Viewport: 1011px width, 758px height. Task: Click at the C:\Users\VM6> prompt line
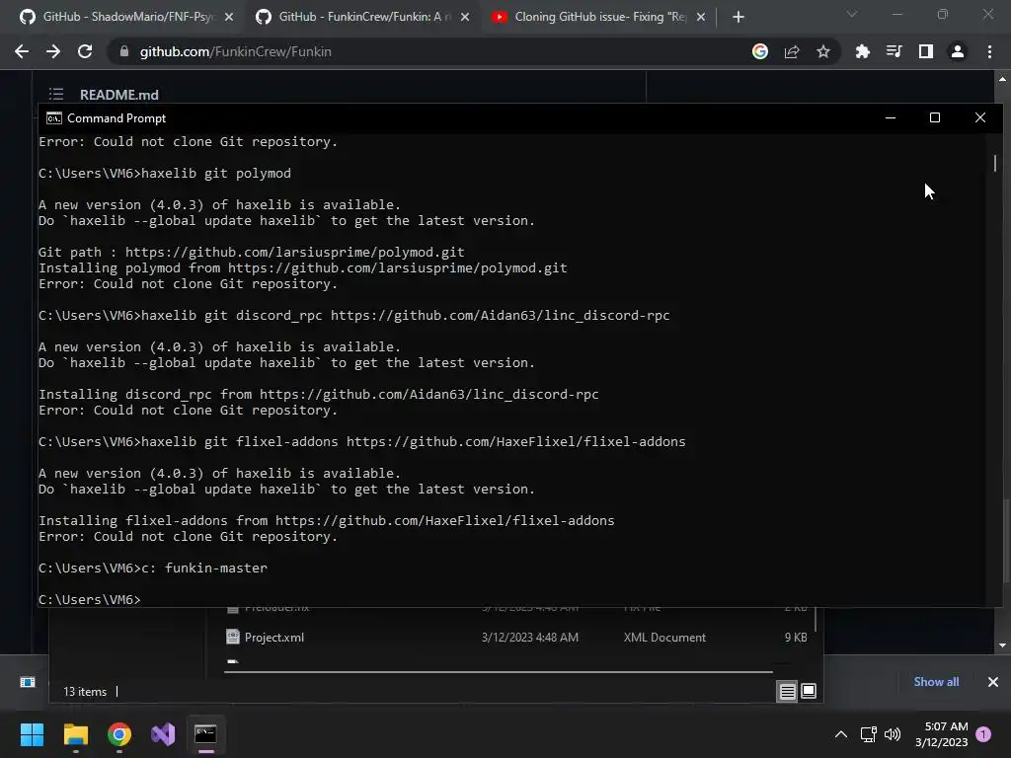90,599
